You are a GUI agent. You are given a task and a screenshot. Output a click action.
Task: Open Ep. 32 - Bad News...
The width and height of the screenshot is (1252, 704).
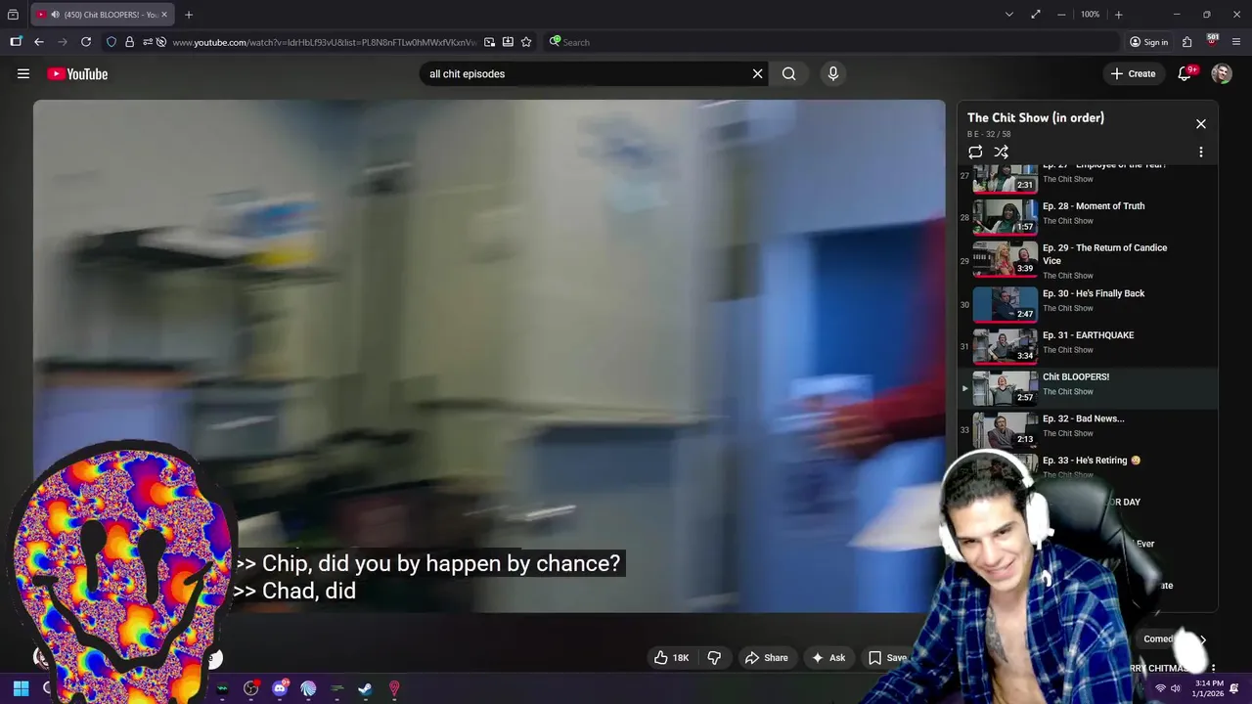1086,428
